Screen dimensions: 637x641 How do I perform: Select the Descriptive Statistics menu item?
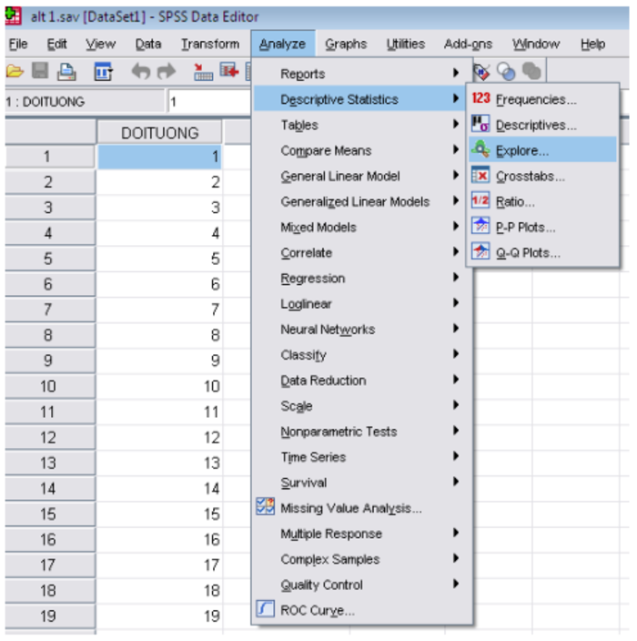click(x=360, y=98)
